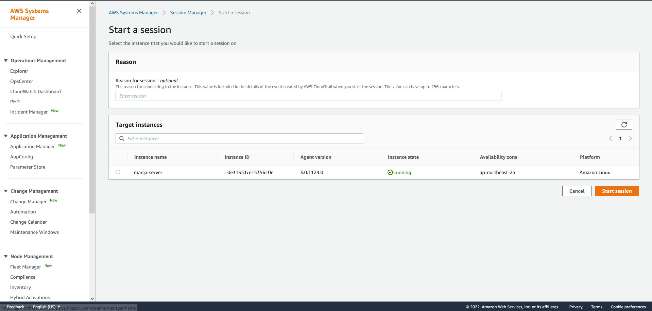Open Parameter Store in sidebar
The image size is (652, 311).
(28, 167)
